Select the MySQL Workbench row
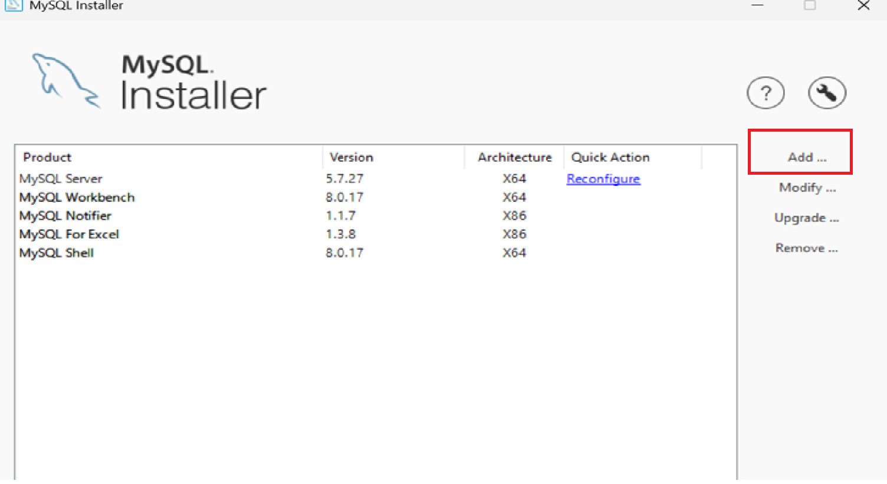The width and height of the screenshot is (887, 484). coord(376,197)
